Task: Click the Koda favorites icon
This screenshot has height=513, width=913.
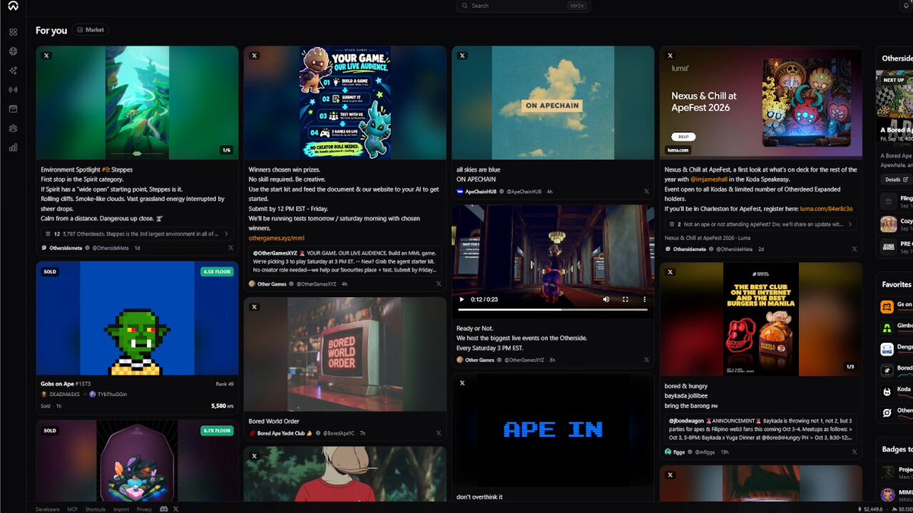Action: coord(886,391)
